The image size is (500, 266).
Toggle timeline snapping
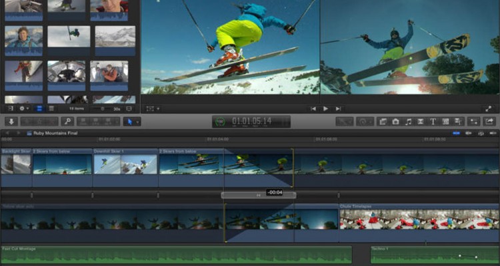493,133
